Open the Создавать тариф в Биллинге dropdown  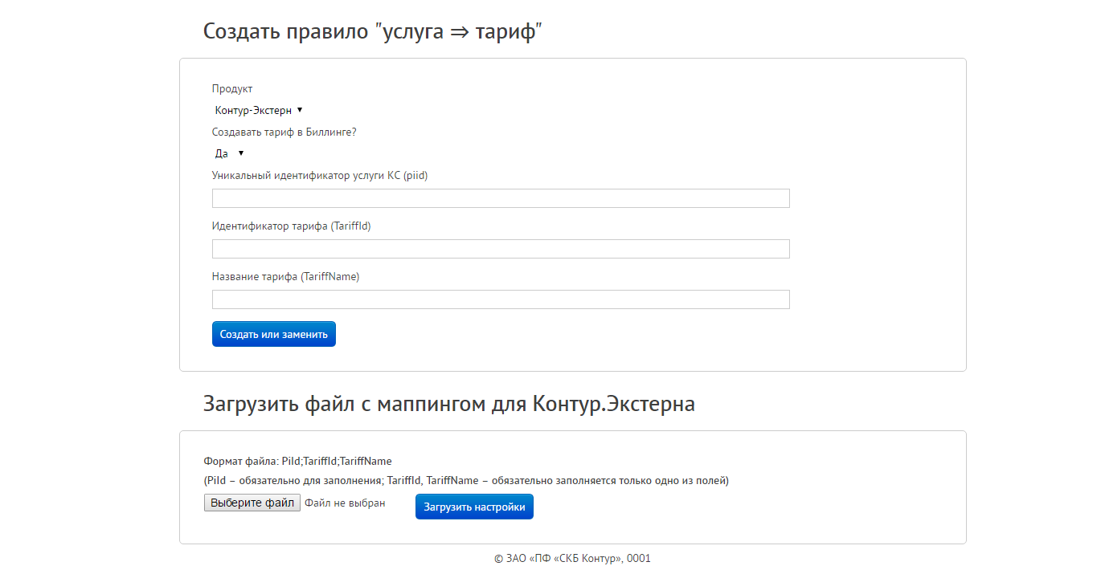coord(229,153)
